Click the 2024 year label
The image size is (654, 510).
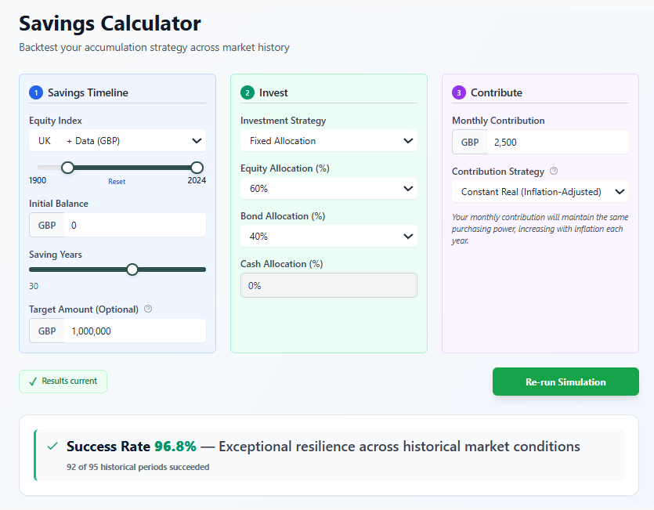pos(197,180)
